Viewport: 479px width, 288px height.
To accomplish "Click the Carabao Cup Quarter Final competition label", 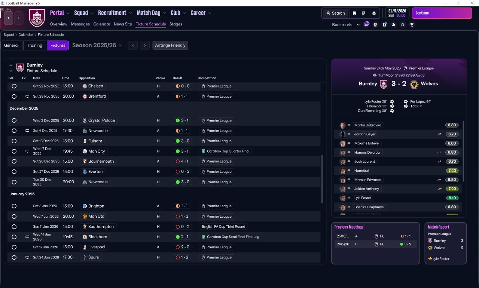I will (x=226, y=151).
